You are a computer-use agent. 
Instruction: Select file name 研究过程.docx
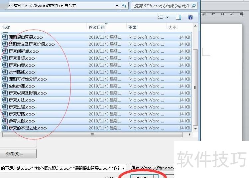tap(22, 107)
